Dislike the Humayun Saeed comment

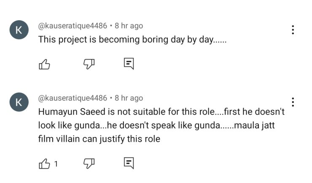[x=89, y=163]
